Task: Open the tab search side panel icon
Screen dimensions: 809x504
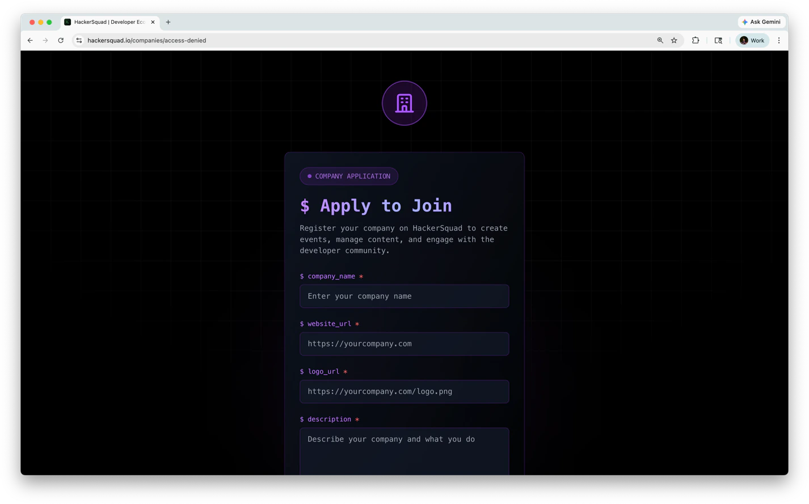Action: [718, 40]
